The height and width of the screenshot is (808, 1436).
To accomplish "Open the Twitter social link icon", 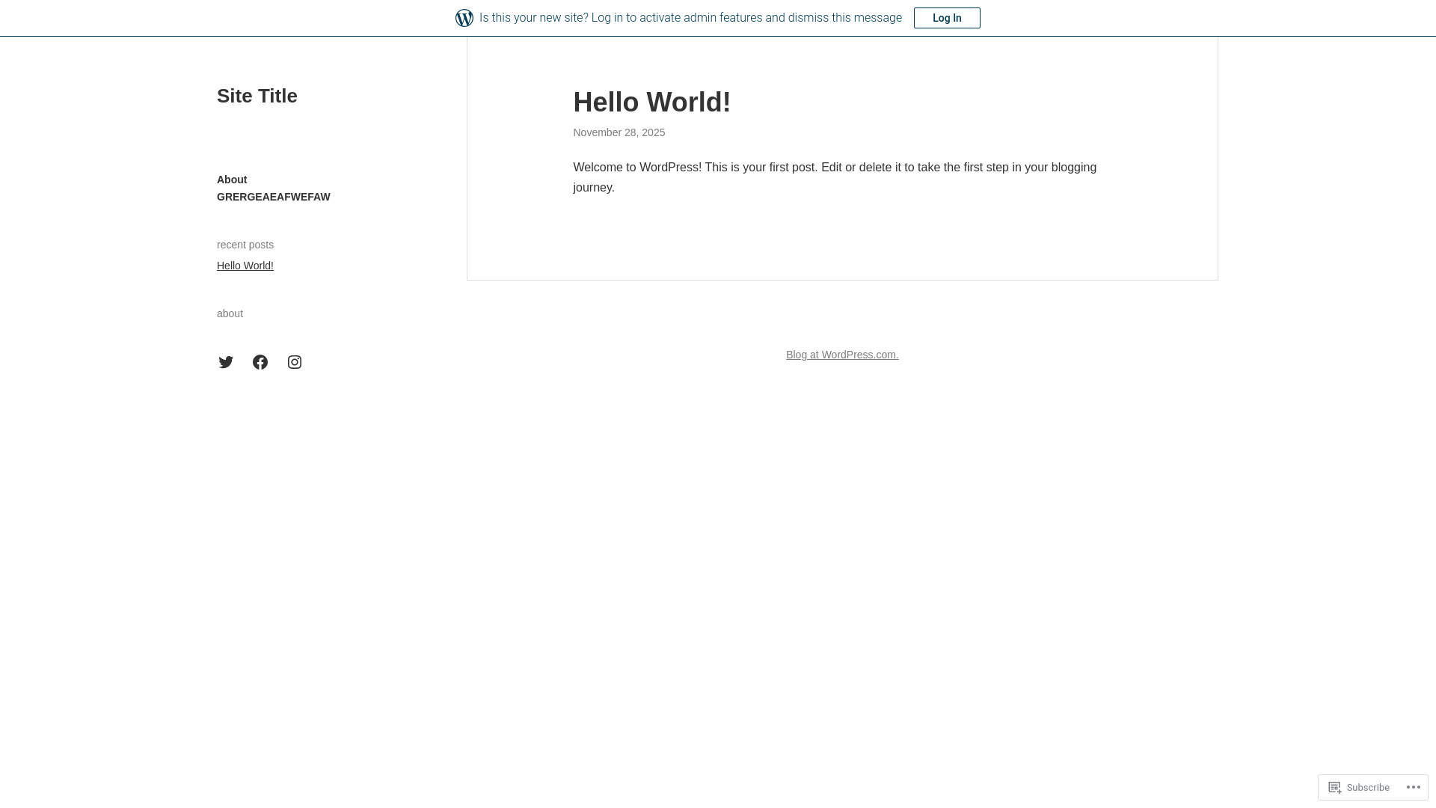I will pyautogui.click(x=226, y=362).
